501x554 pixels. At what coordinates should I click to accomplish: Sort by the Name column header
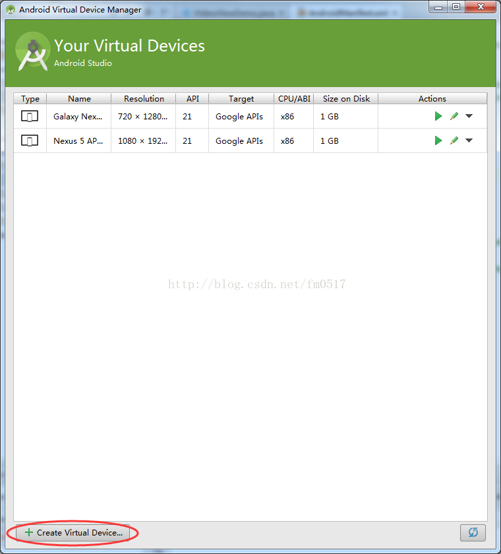tap(79, 98)
